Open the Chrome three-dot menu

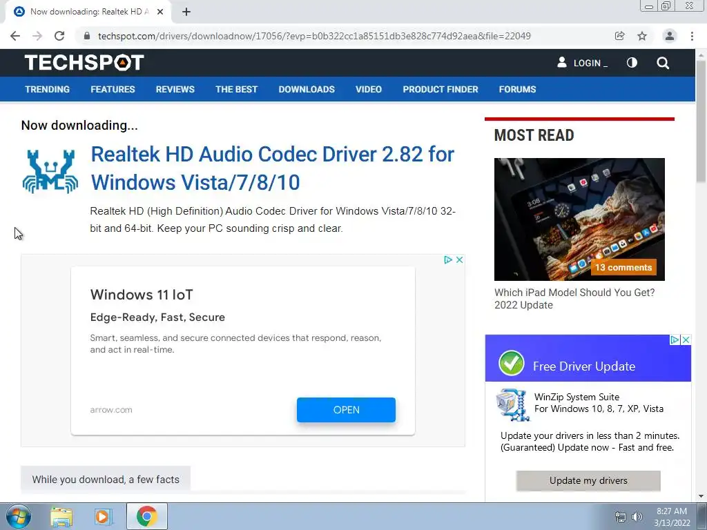pos(692,36)
